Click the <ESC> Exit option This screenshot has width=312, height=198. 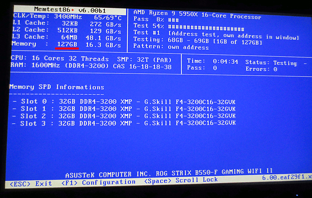click(31, 184)
